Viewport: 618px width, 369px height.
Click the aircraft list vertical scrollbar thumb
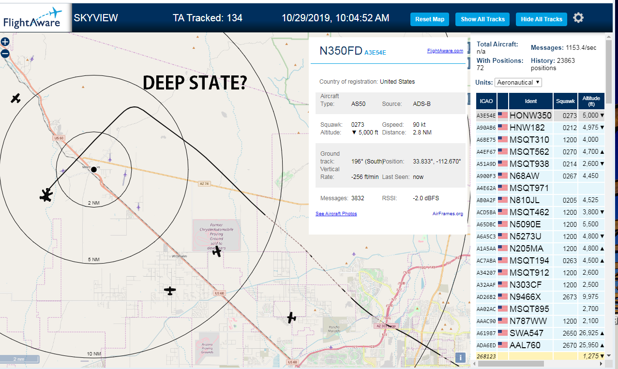[609, 71]
